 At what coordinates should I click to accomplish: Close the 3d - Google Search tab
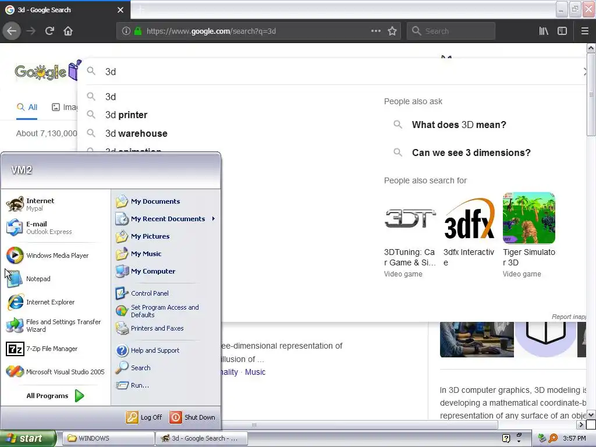tap(120, 10)
